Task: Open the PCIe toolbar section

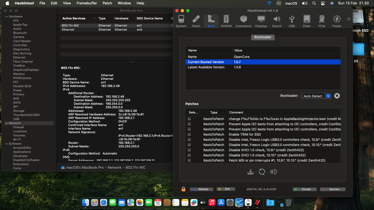Action: click(x=322, y=21)
